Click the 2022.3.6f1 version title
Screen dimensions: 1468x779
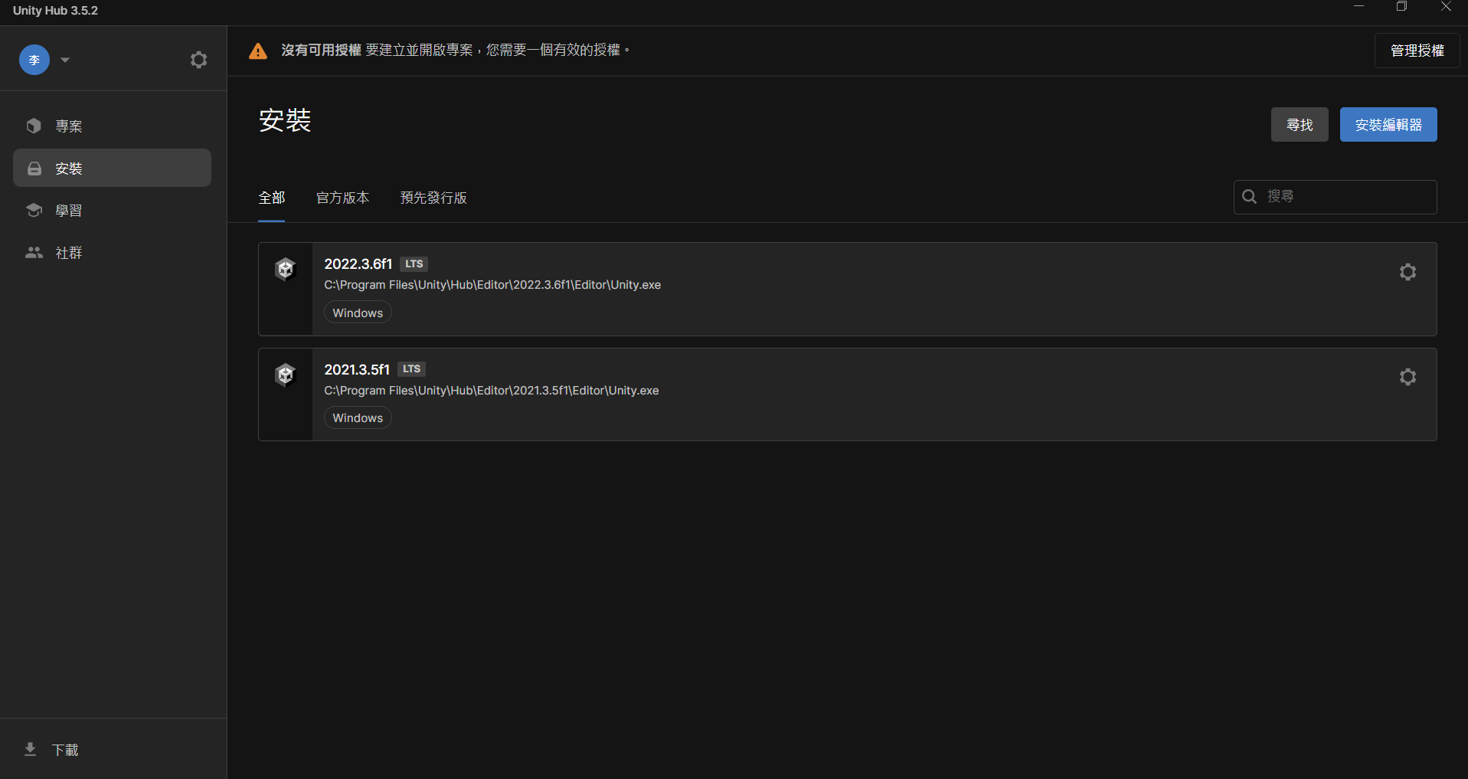(x=358, y=263)
